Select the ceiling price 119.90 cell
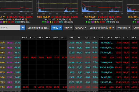This screenshot has width=139, height=92. pos(9,67)
